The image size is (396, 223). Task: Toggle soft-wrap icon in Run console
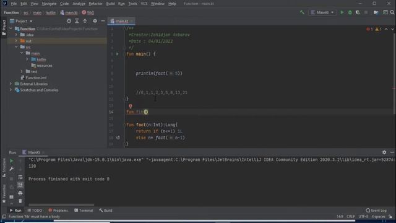20,177
